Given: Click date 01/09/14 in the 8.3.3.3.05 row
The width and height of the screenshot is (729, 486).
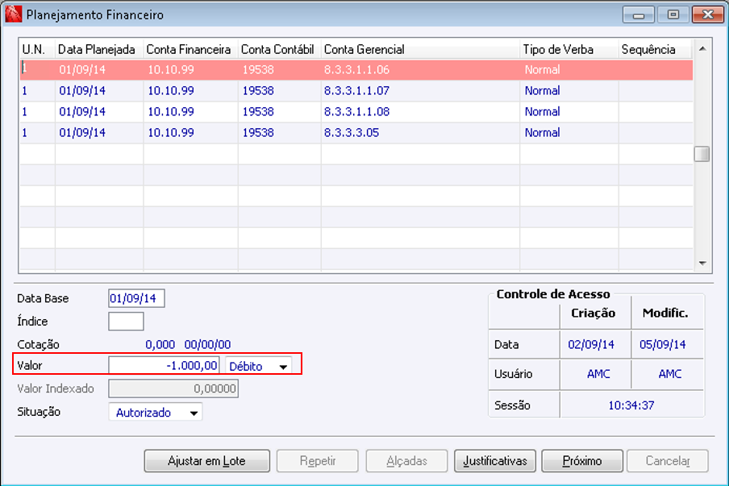Looking at the screenshot, I should (82, 132).
